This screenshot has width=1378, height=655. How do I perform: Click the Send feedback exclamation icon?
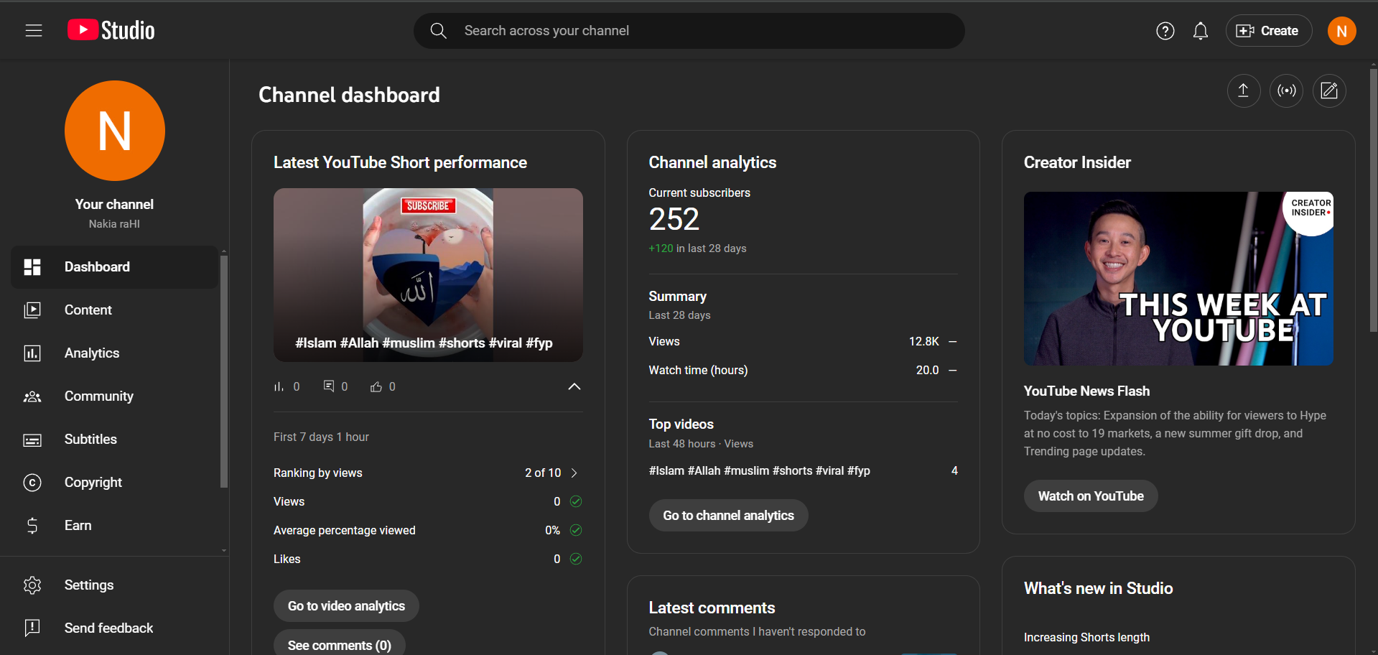pyautogui.click(x=32, y=628)
